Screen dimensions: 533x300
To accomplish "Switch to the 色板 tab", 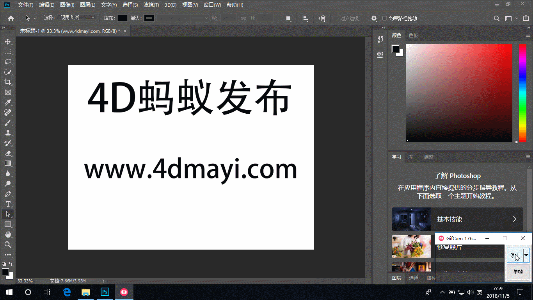I will pos(413,35).
